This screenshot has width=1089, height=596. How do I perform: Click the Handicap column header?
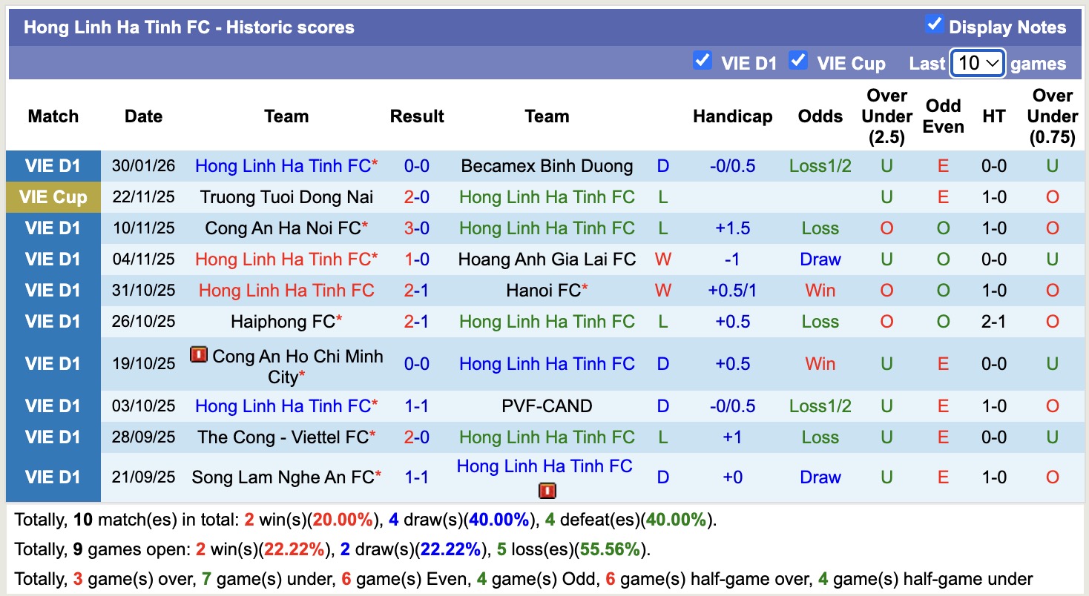click(x=732, y=116)
